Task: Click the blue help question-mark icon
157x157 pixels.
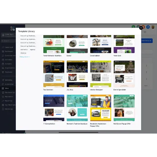Action: coord(148,27)
